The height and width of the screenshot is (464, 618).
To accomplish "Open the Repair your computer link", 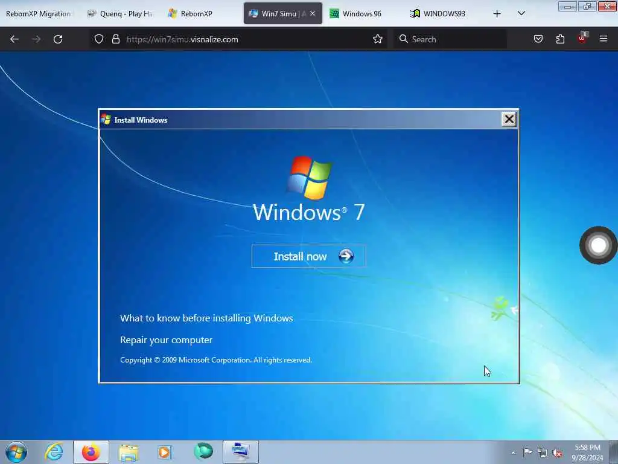I will pos(166,340).
